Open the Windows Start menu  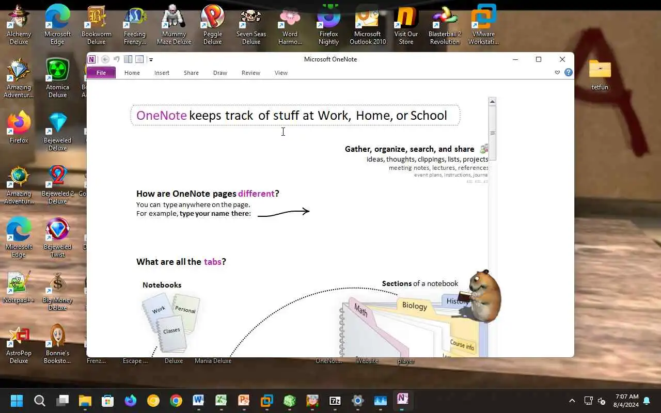point(17,401)
